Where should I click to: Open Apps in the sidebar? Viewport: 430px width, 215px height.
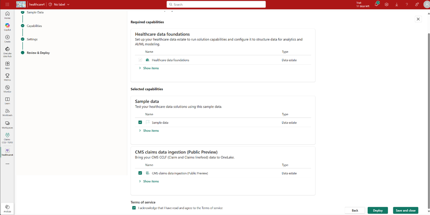(x=7, y=65)
